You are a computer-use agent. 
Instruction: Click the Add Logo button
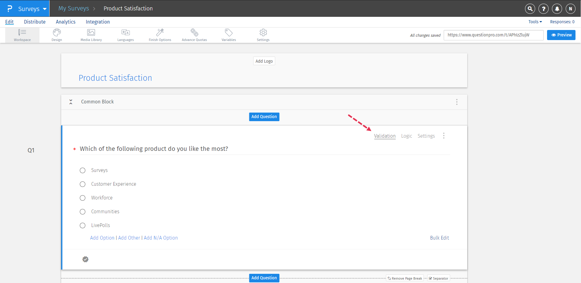point(264,61)
